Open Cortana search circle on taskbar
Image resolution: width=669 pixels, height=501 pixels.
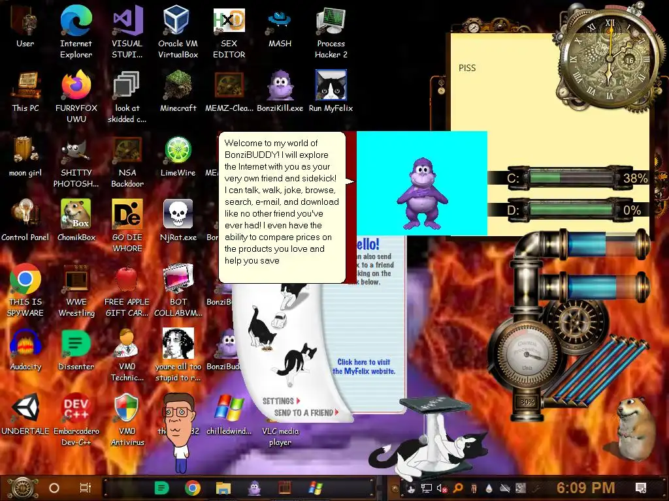click(x=54, y=488)
